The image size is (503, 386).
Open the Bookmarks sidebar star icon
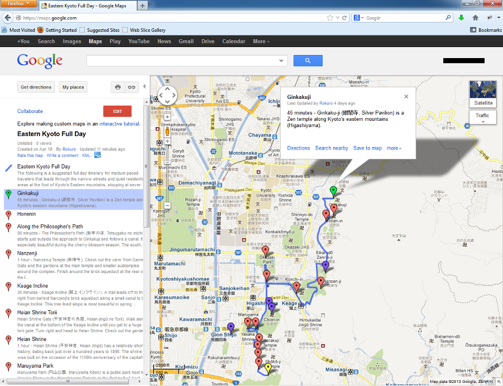tap(473, 30)
